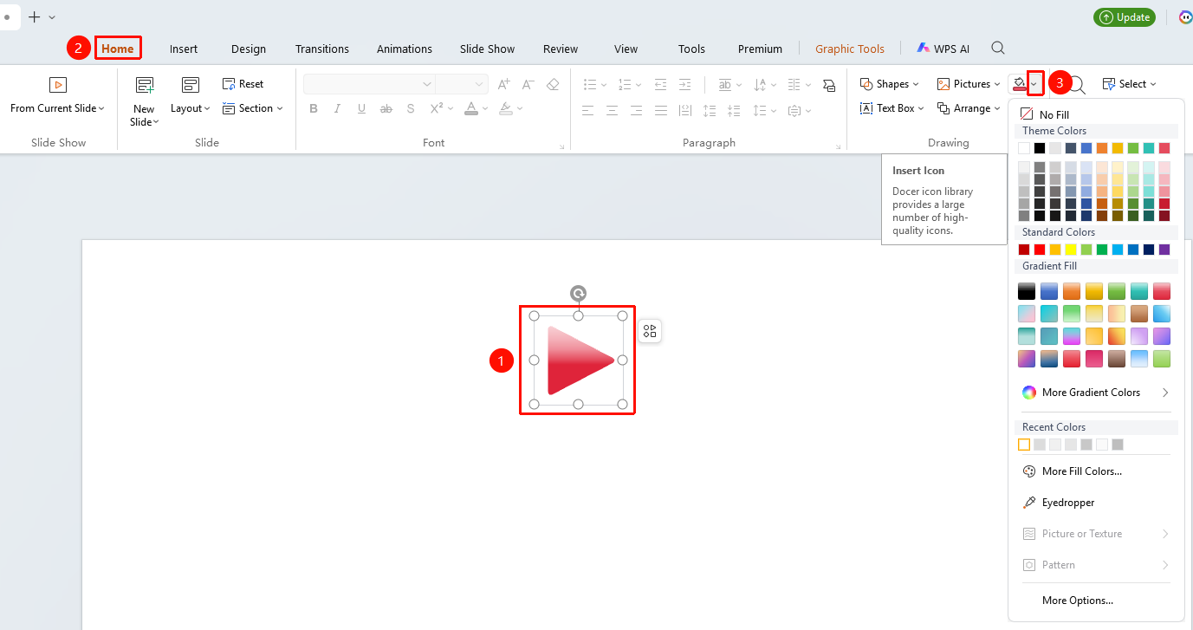Click the font name combo box

click(x=369, y=84)
